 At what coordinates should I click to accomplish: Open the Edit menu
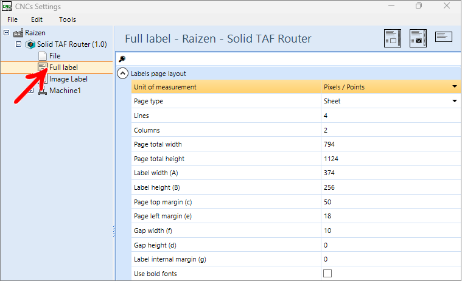(x=37, y=19)
